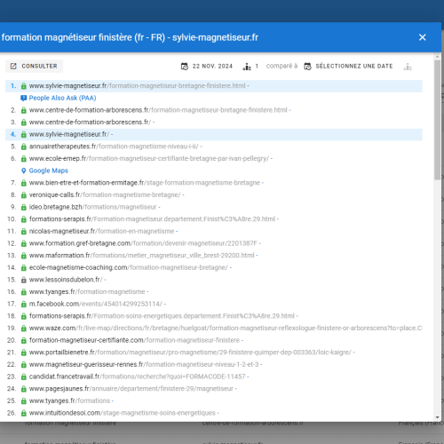Open the annuairetherapeutes.fr result link

tap(114, 147)
